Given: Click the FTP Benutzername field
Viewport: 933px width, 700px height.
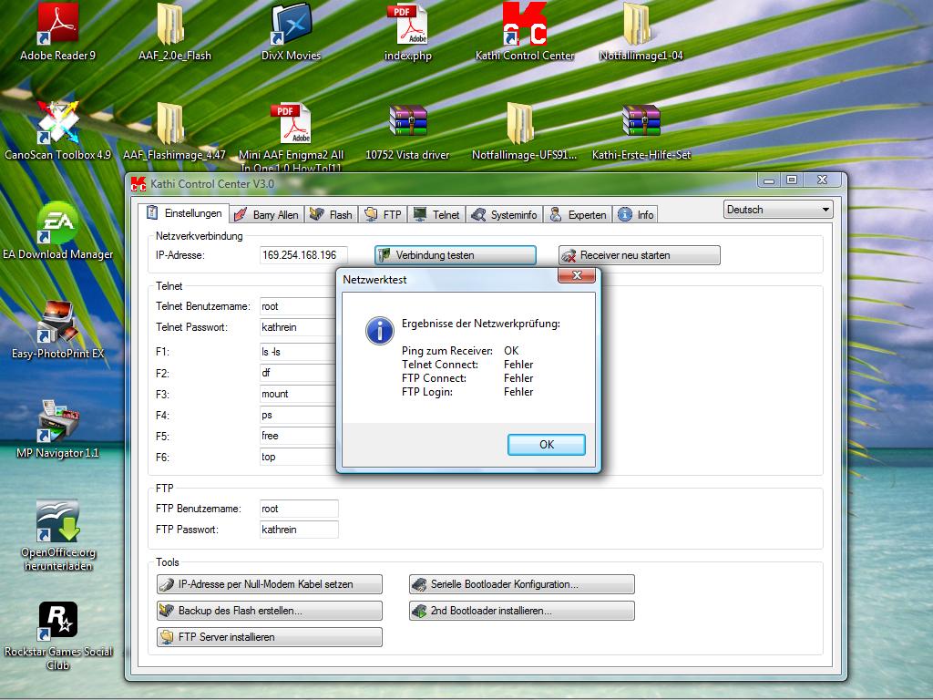Looking at the screenshot, I should [x=298, y=509].
